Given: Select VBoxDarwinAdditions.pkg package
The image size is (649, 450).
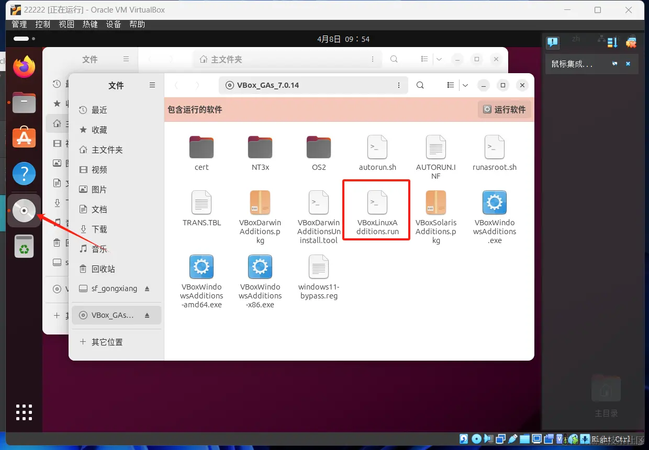Looking at the screenshot, I should (260, 217).
